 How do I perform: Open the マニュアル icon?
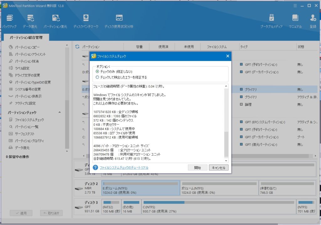295,19
